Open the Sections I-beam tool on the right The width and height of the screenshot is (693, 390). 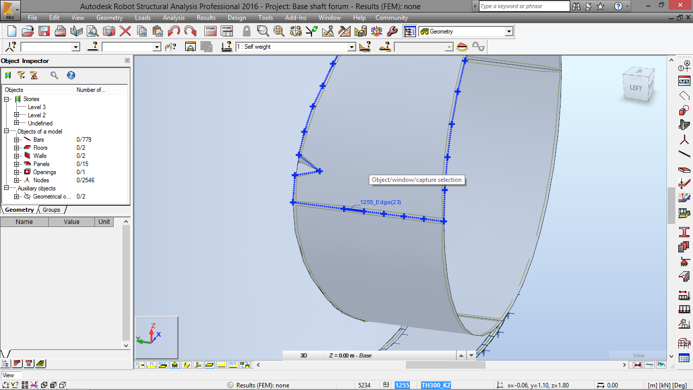[x=684, y=232]
